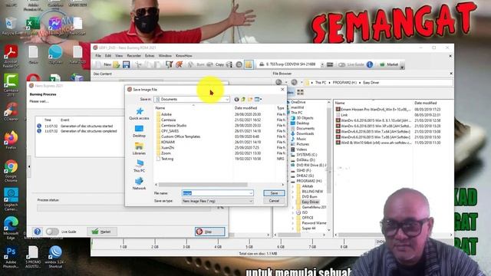Click the Open compilation folder icon
The image size is (491, 276).
pyautogui.click(x=117, y=64)
